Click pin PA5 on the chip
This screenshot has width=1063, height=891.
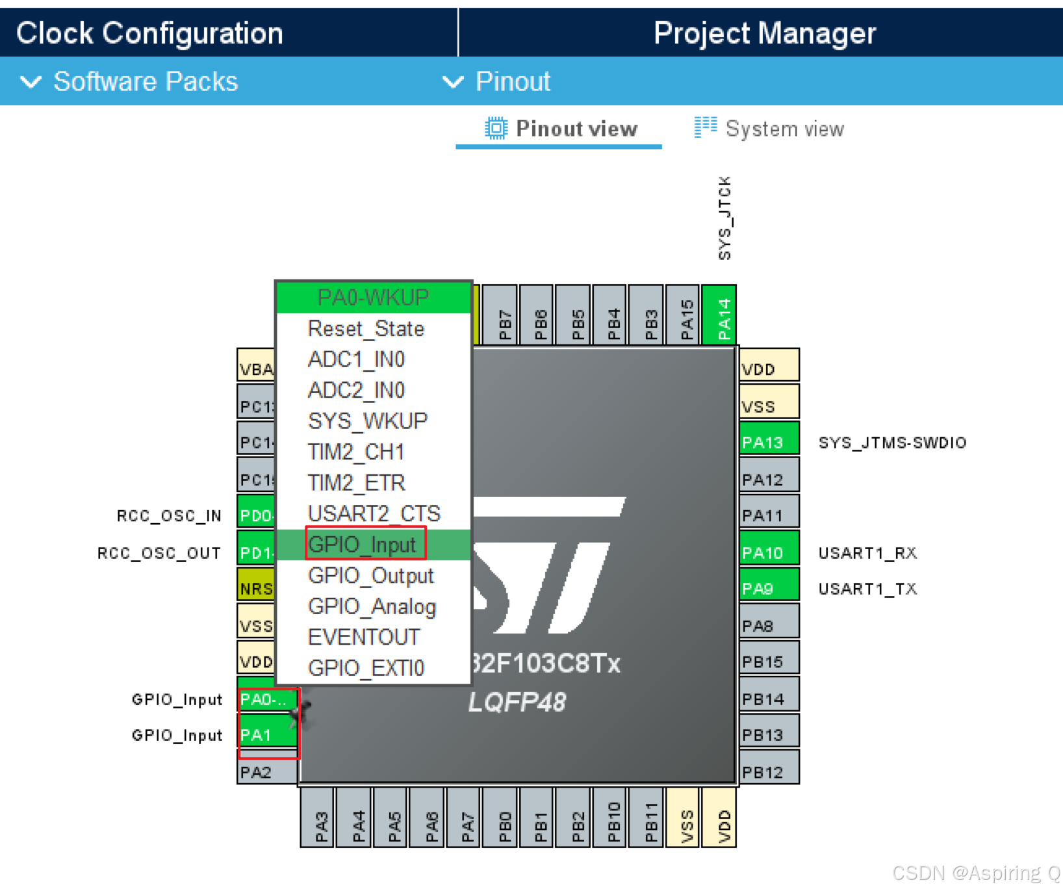(391, 818)
